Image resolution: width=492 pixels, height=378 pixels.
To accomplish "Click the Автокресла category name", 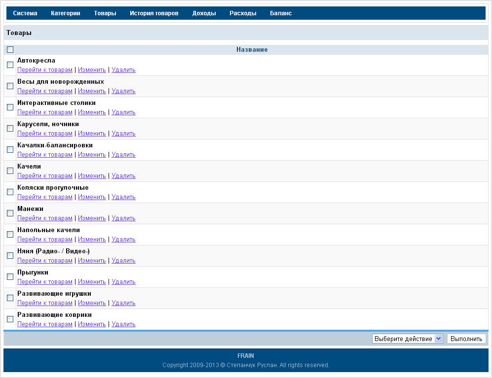I will [x=36, y=61].
